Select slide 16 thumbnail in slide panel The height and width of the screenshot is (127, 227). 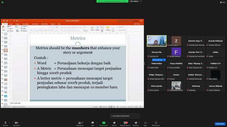point(6,96)
